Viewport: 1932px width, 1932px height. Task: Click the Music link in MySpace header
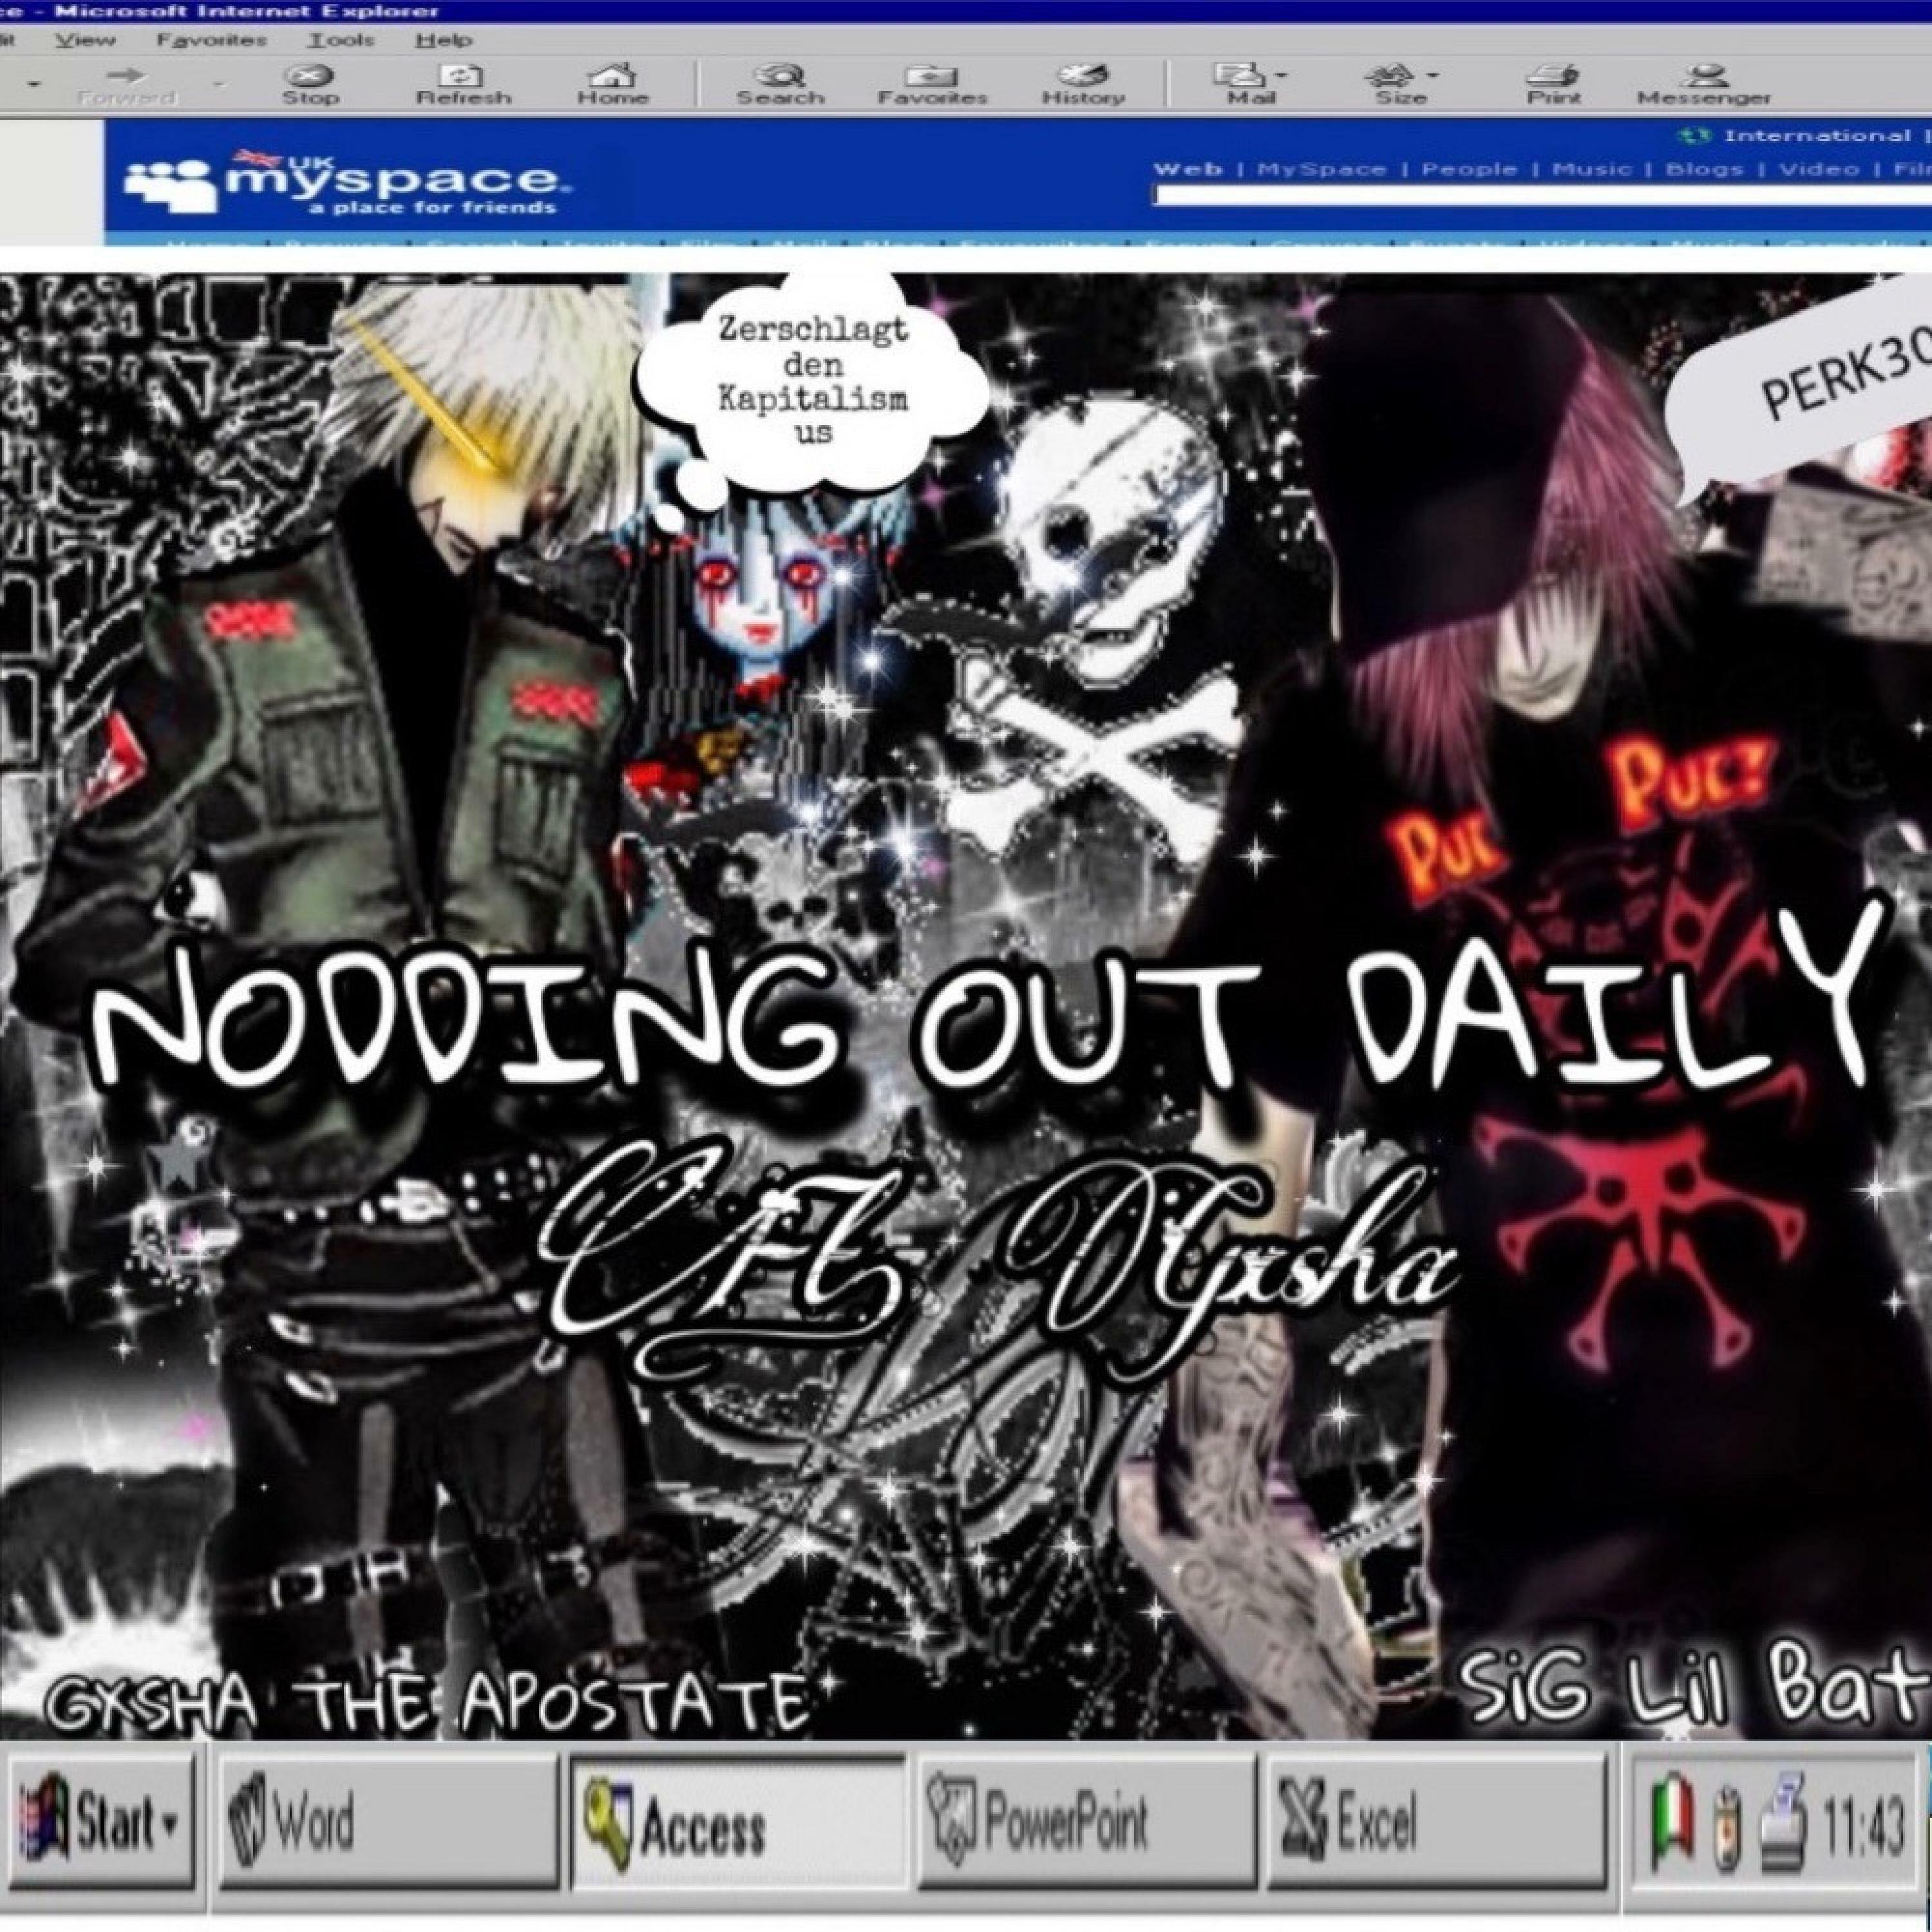tap(1592, 169)
